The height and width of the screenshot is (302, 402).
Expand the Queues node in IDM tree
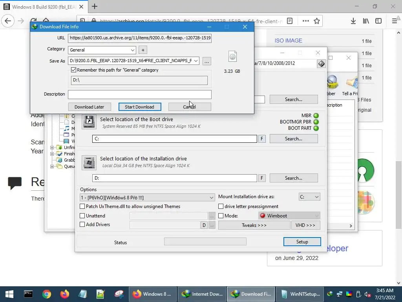pyautogui.click(x=52, y=166)
